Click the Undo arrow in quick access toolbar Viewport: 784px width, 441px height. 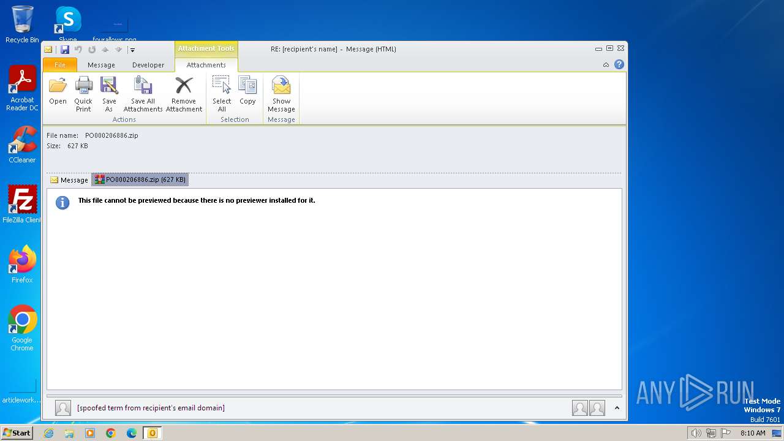(x=78, y=50)
